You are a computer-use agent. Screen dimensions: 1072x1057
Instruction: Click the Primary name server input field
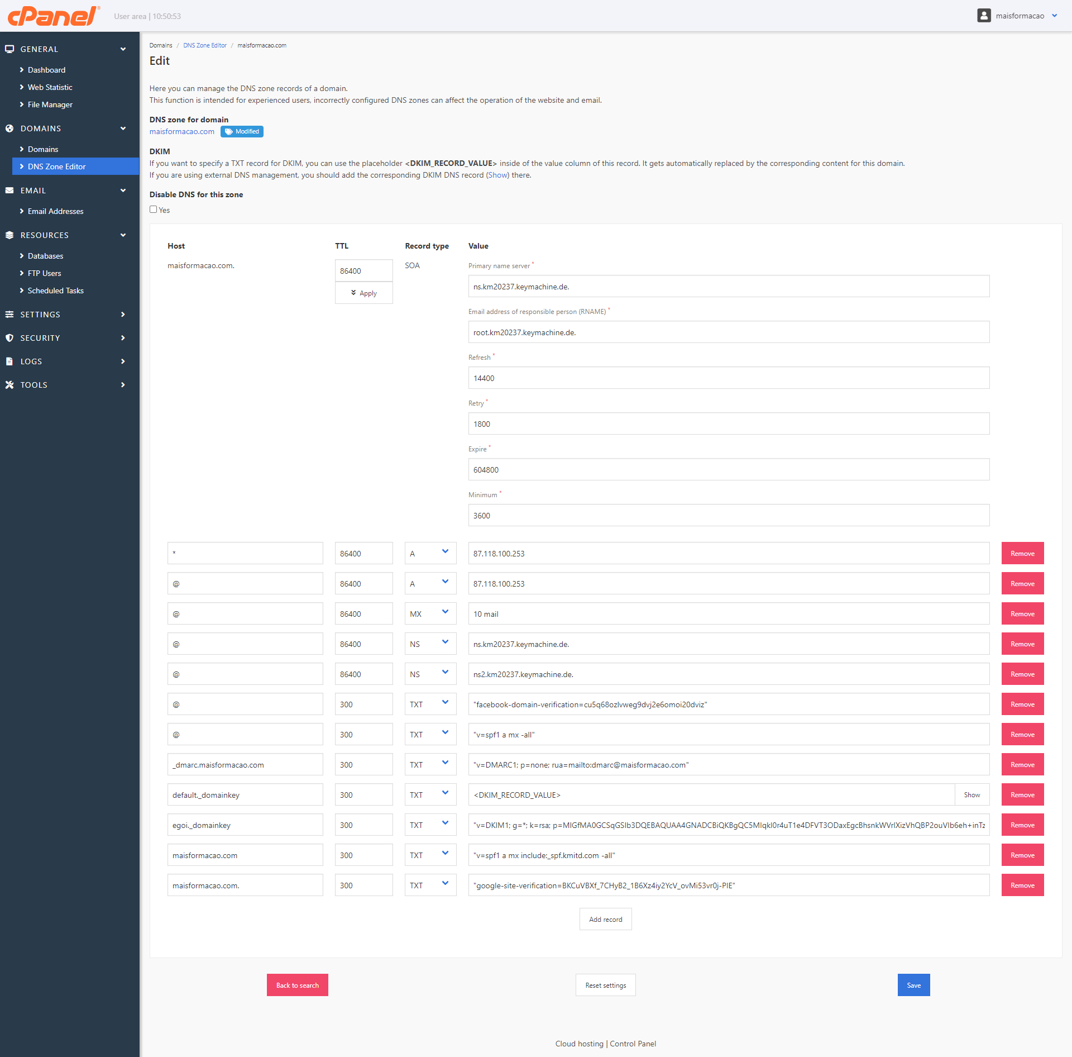coord(729,287)
